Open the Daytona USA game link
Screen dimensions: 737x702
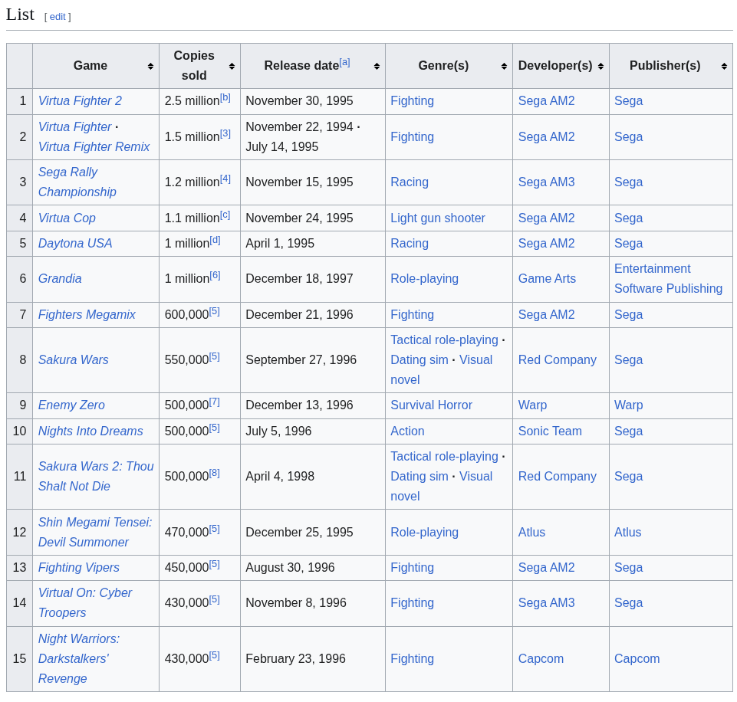point(75,244)
